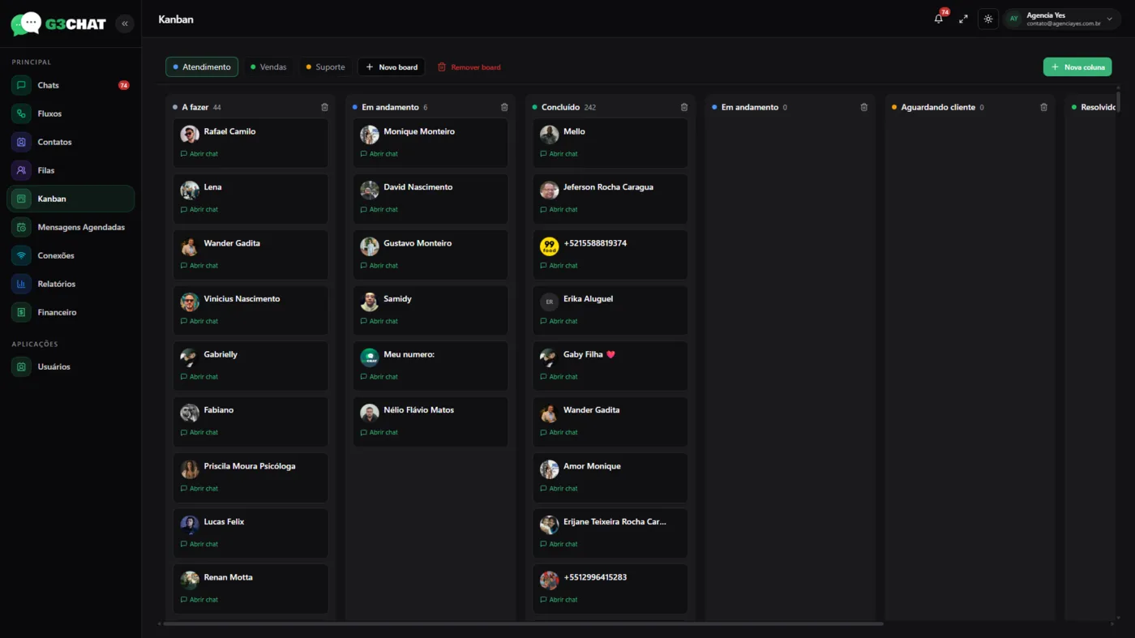The image size is (1135, 638).
Task: Open the Fluxos sidebar item
Action: 71,113
